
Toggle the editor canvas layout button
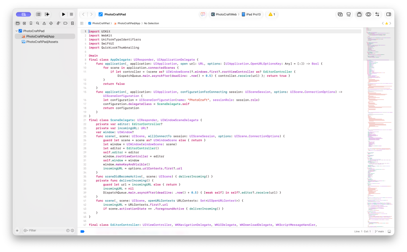point(359,14)
